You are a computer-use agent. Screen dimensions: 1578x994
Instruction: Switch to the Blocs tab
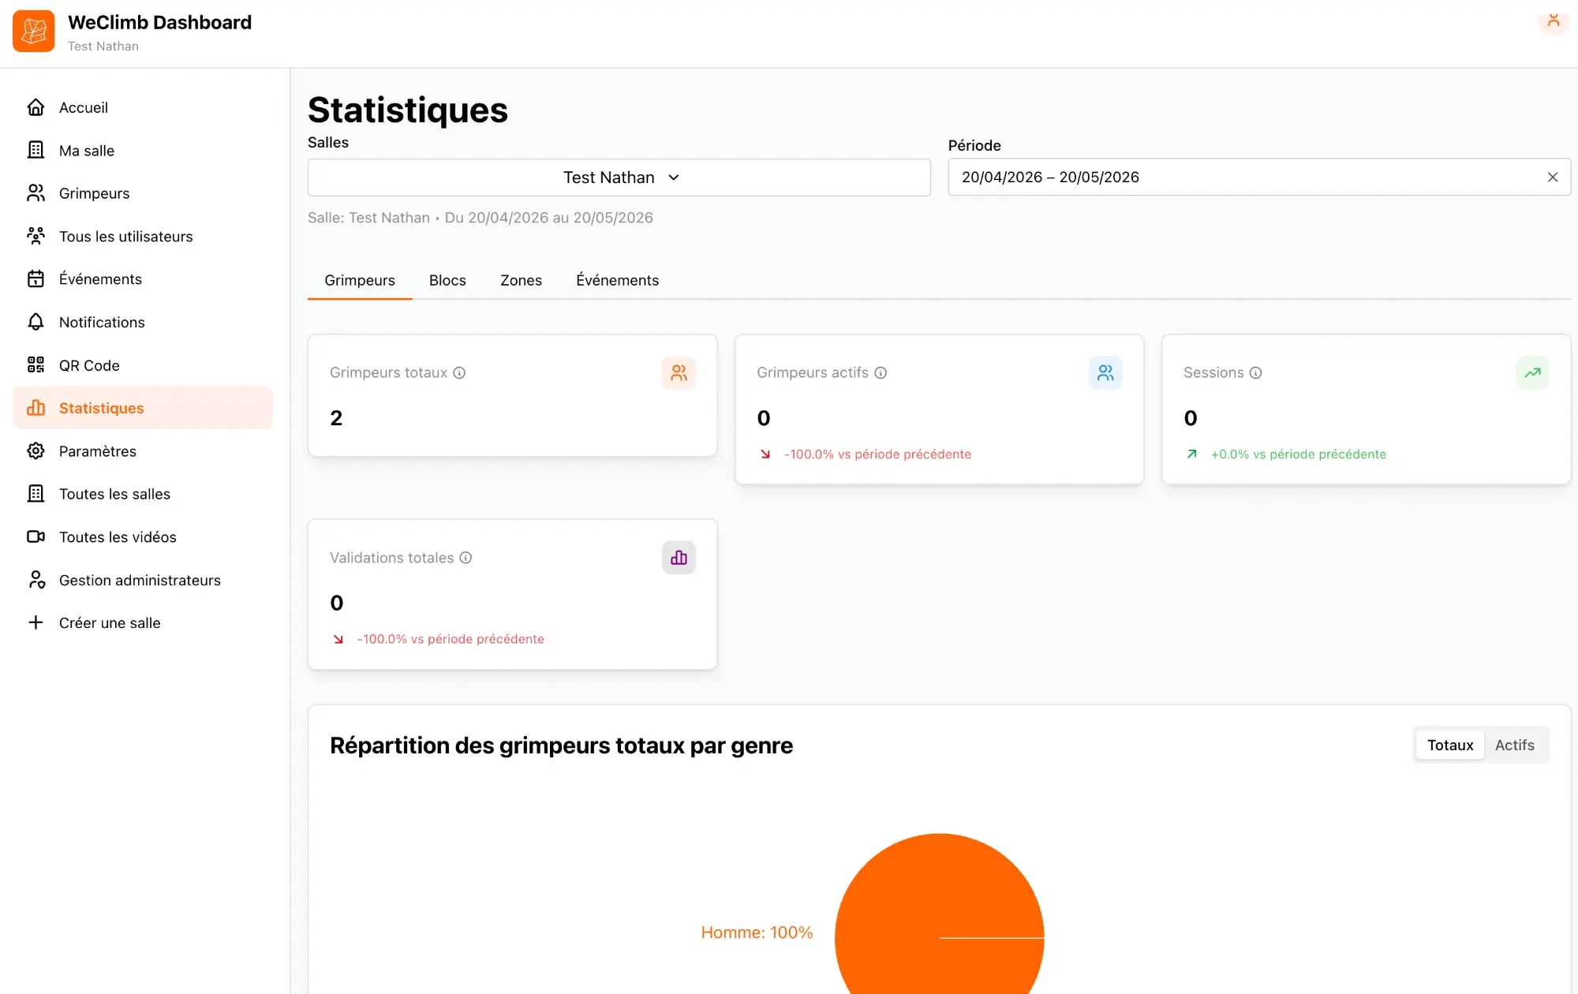pos(447,280)
